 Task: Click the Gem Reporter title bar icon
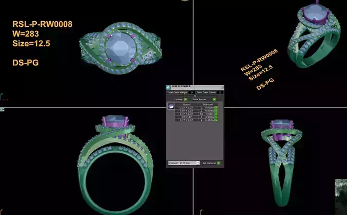click(x=168, y=87)
